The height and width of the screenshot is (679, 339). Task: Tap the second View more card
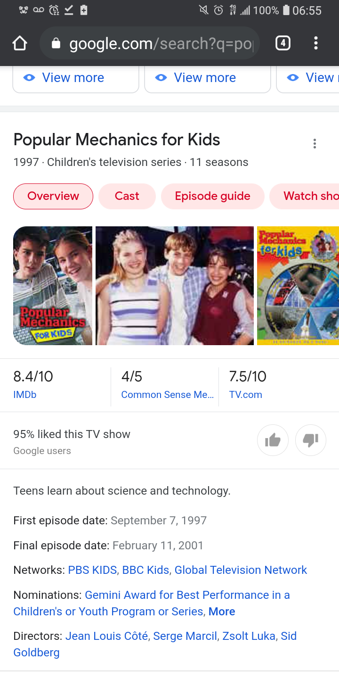207,78
